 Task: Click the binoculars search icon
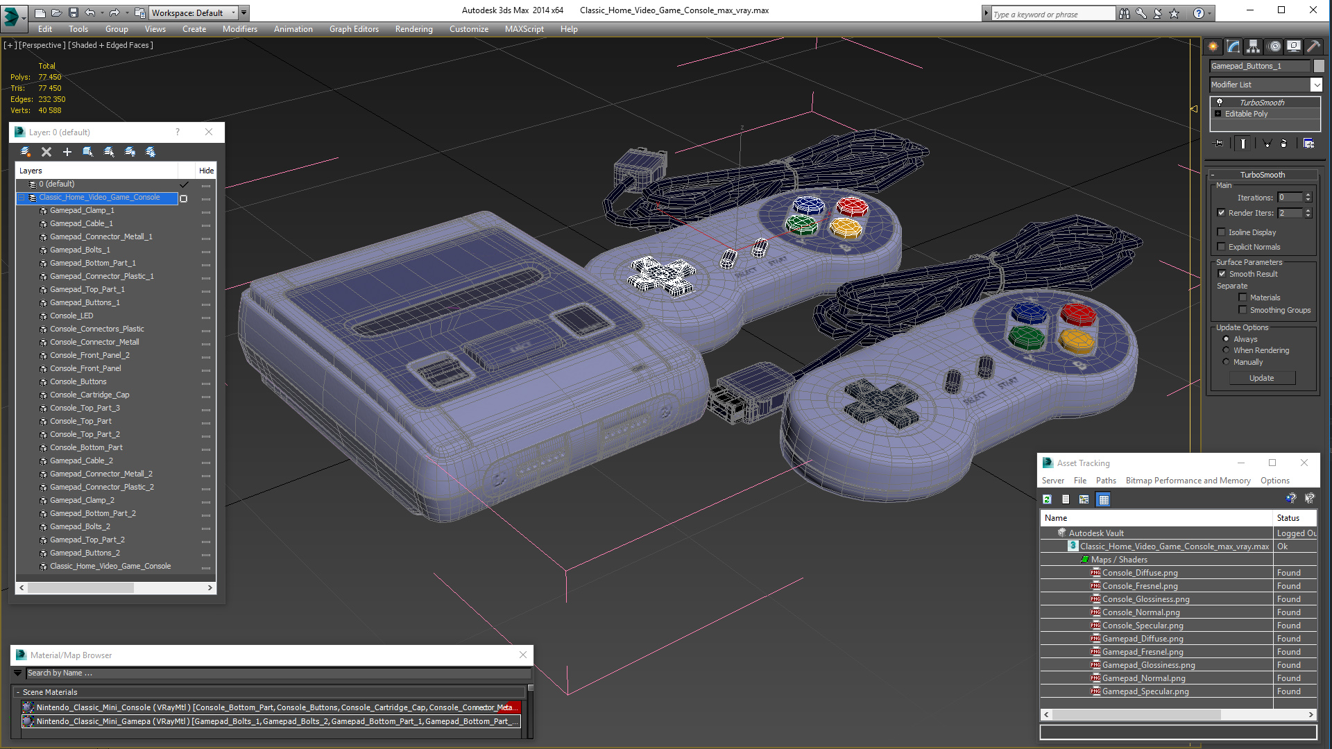tap(1125, 13)
